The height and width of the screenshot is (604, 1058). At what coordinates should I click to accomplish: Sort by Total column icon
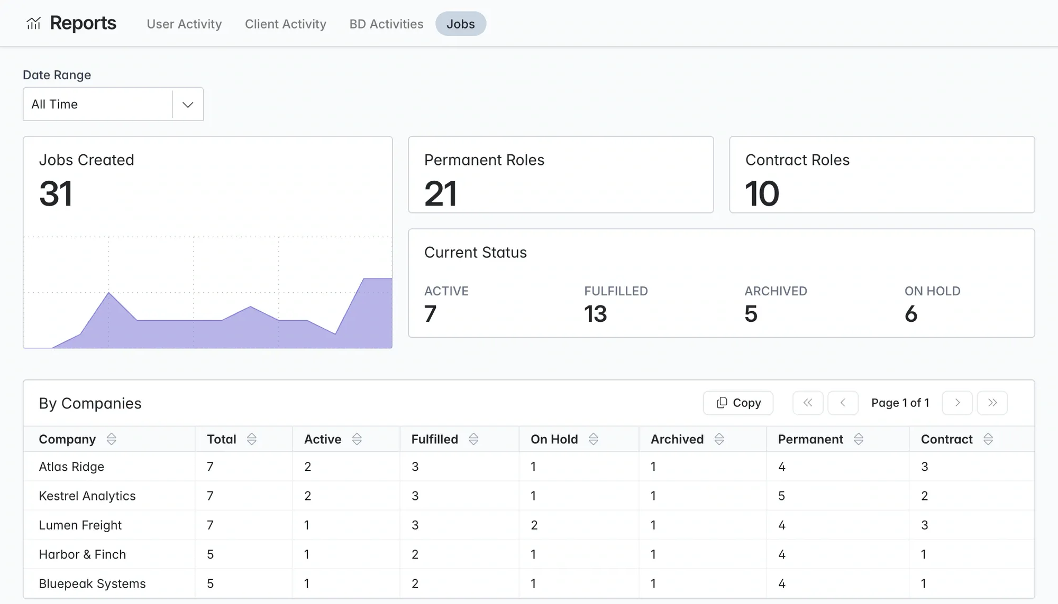[x=252, y=439]
